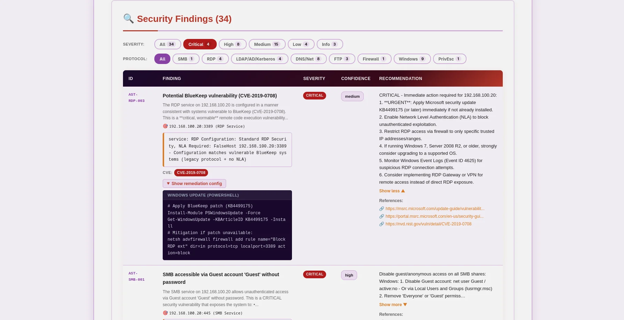Filter findings by High severity

pyautogui.click(x=233, y=44)
